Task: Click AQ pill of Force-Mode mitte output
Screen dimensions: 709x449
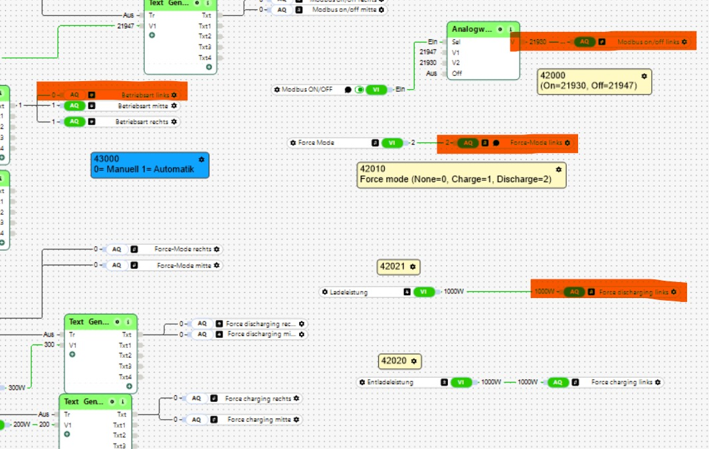Action: tap(117, 265)
